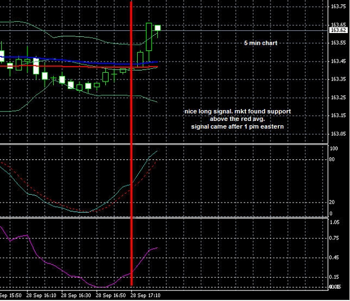The image size is (350, 301).
Task: Click the current price label 163.62
Action: [338, 30]
